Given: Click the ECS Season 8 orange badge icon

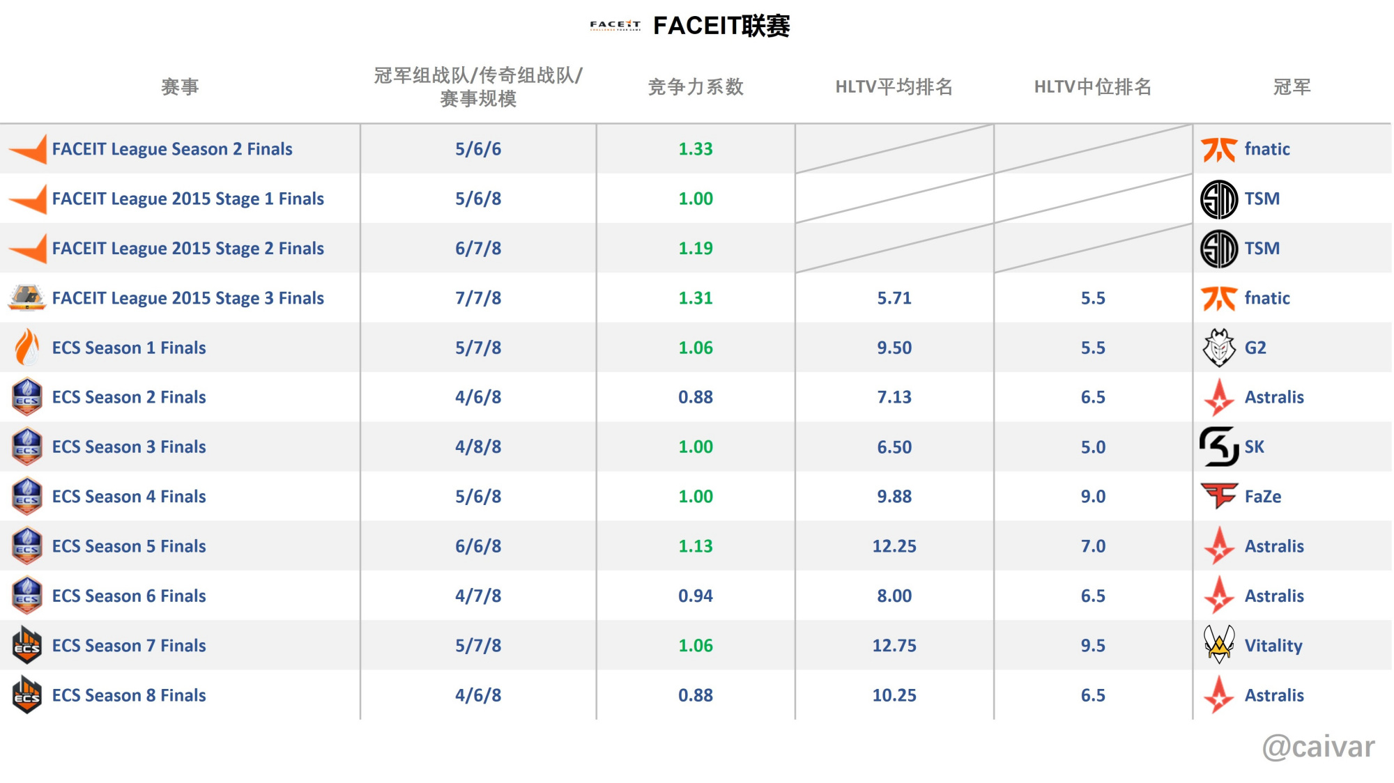Looking at the screenshot, I should [x=27, y=695].
